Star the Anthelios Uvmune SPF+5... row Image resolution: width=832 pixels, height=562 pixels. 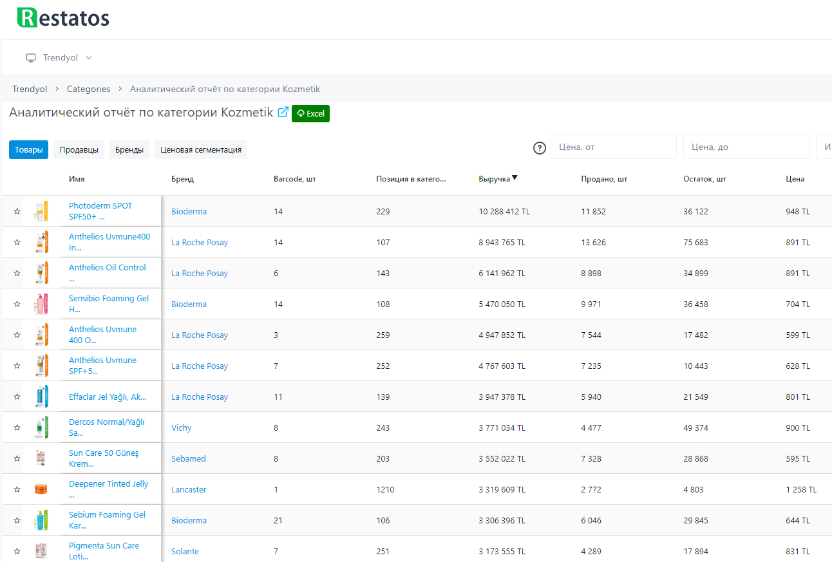17,366
